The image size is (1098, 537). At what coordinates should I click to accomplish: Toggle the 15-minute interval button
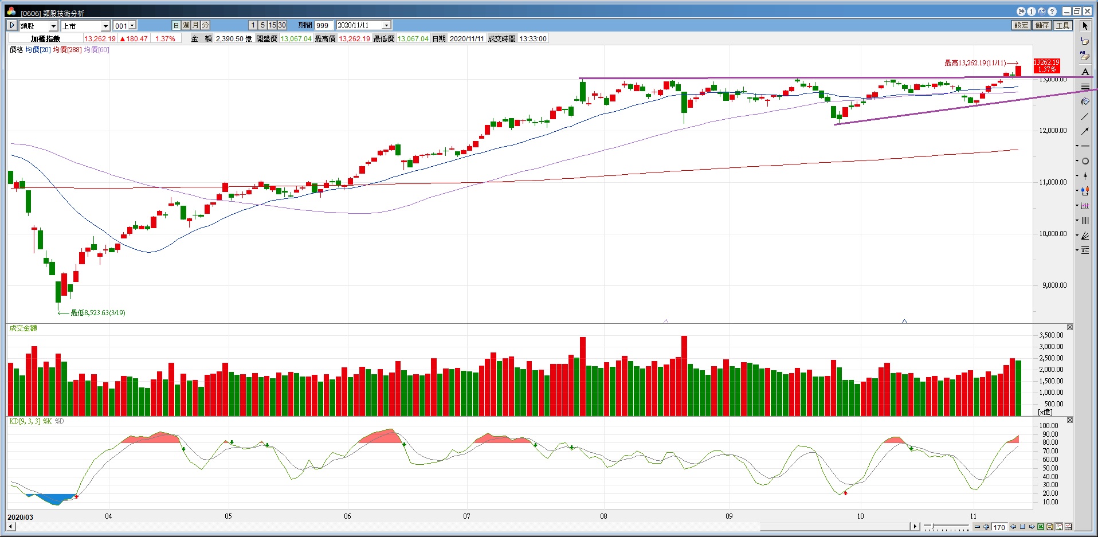click(x=272, y=25)
